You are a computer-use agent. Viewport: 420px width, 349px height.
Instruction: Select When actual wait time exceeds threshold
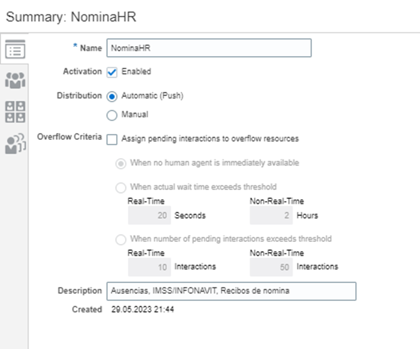pos(121,187)
